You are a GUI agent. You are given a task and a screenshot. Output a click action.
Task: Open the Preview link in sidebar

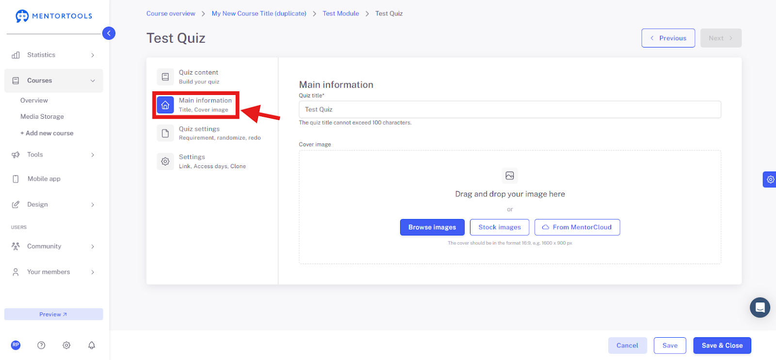(54, 314)
